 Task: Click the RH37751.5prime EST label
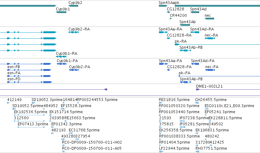click(x=211, y=148)
